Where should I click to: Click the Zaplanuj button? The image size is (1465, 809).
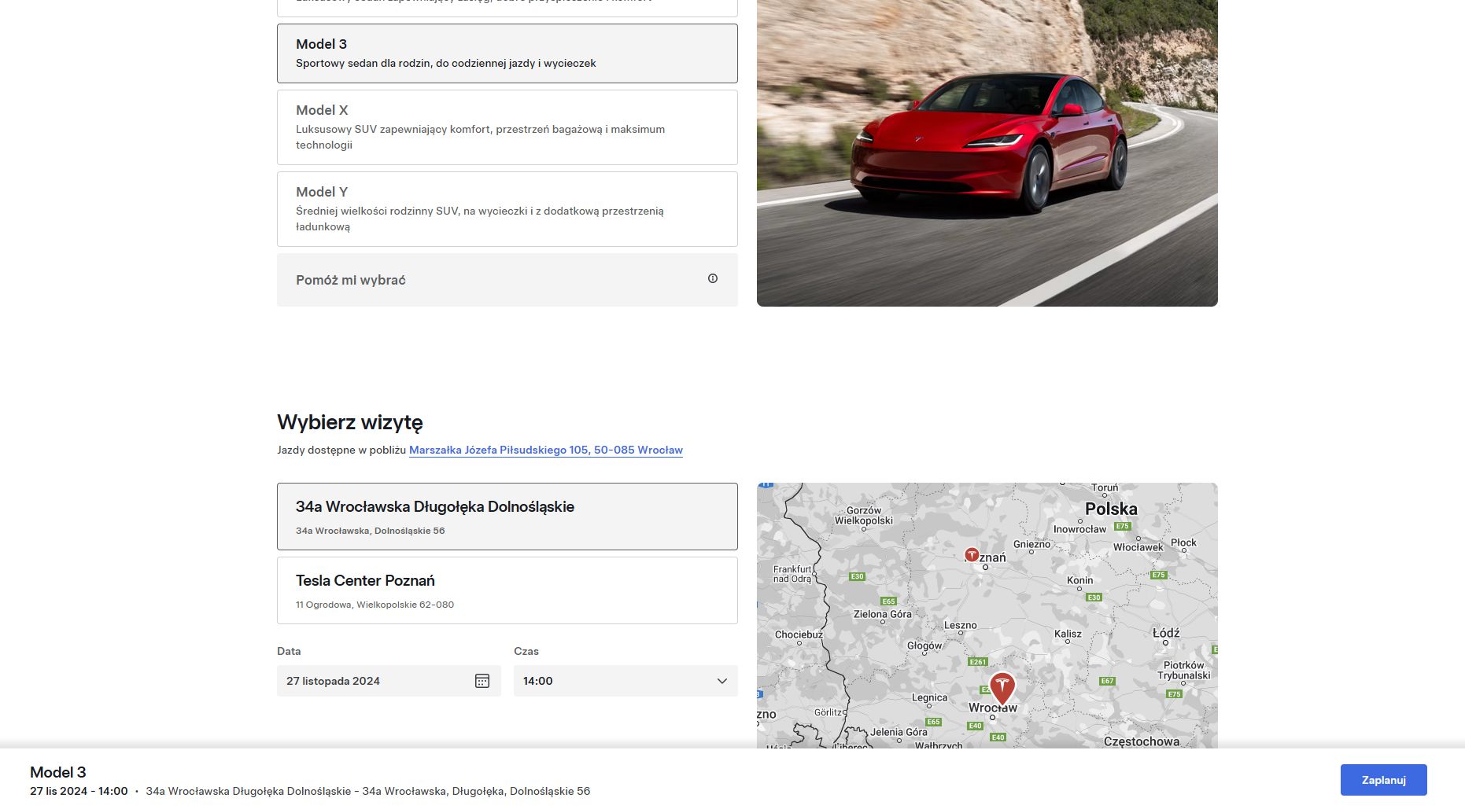coord(1383,780)
